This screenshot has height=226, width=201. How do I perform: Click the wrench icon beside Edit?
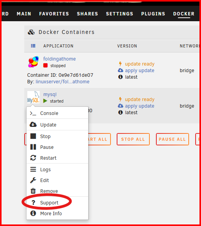(33, 180)
